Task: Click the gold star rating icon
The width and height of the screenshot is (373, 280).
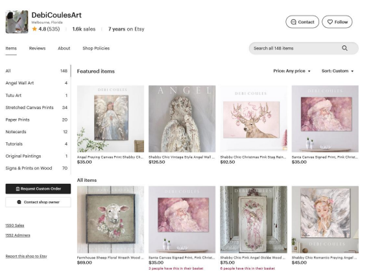Action: (34, 29)
